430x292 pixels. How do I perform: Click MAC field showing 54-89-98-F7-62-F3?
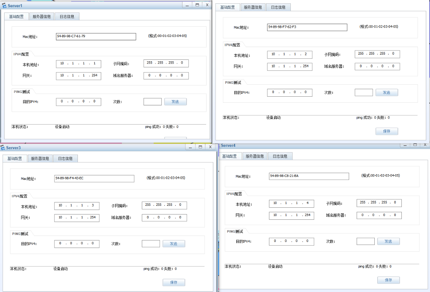click(x=307, y=27)
